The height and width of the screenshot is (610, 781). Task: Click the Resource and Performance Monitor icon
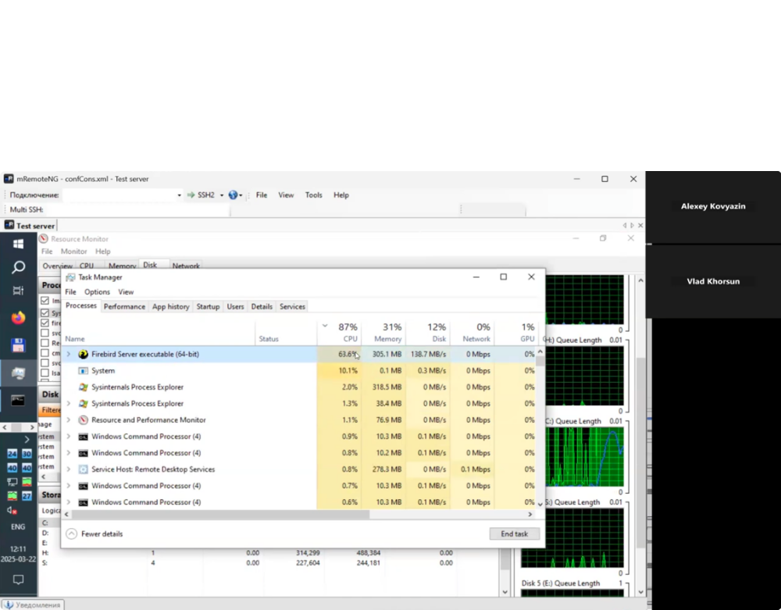click(x=84, y=419)
